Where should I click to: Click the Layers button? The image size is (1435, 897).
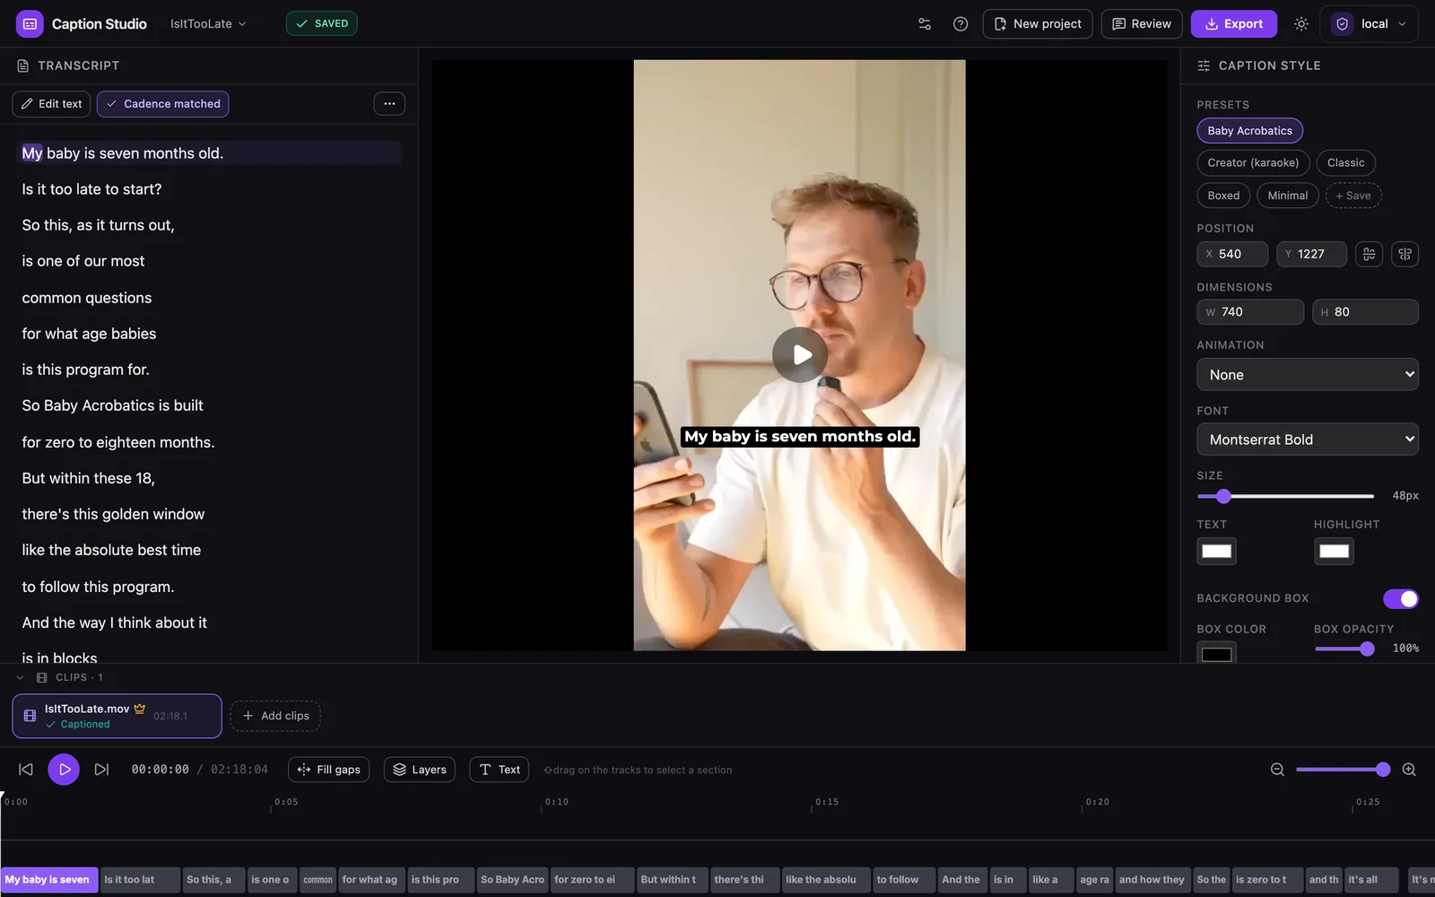tap(420, 770)
